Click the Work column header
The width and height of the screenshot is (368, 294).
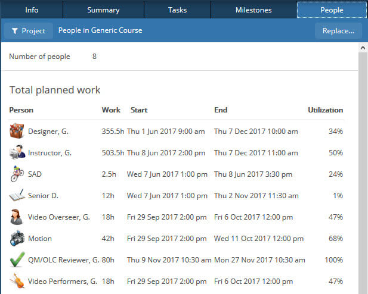(111, 110)
